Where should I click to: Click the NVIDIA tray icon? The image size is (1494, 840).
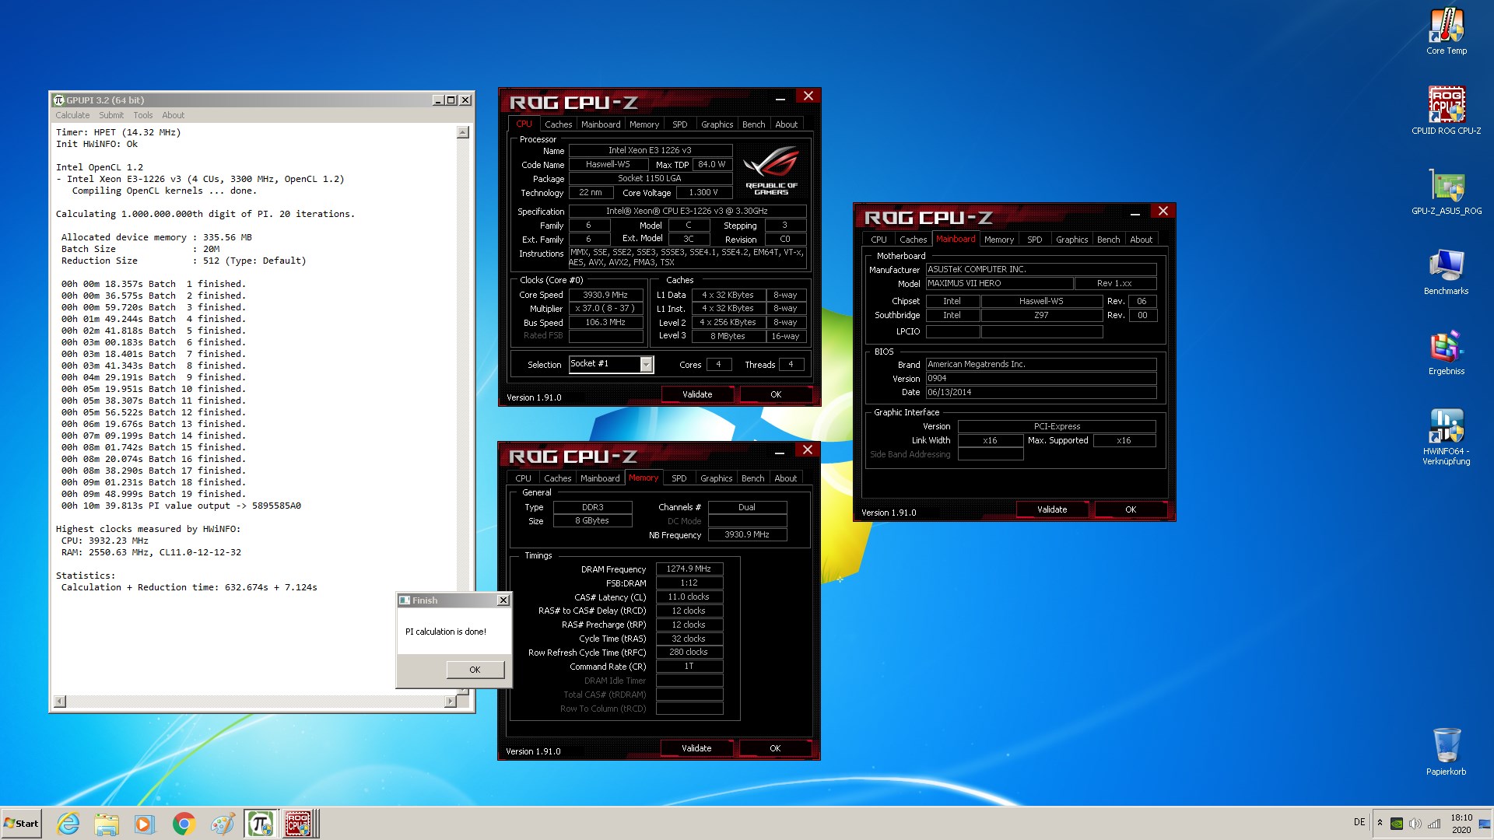coord(1397,824)
